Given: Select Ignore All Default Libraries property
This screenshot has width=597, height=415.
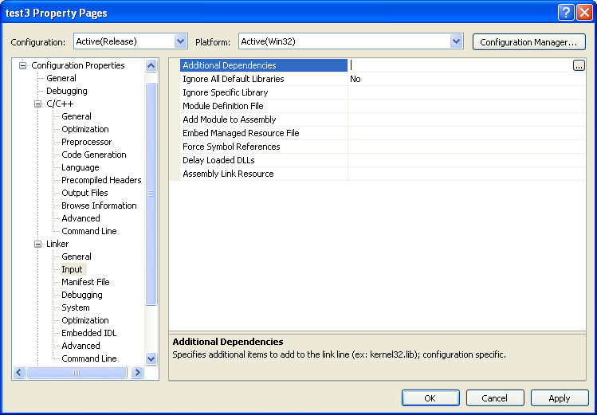Looking at the screenshot, I should [x=233, y=79].
